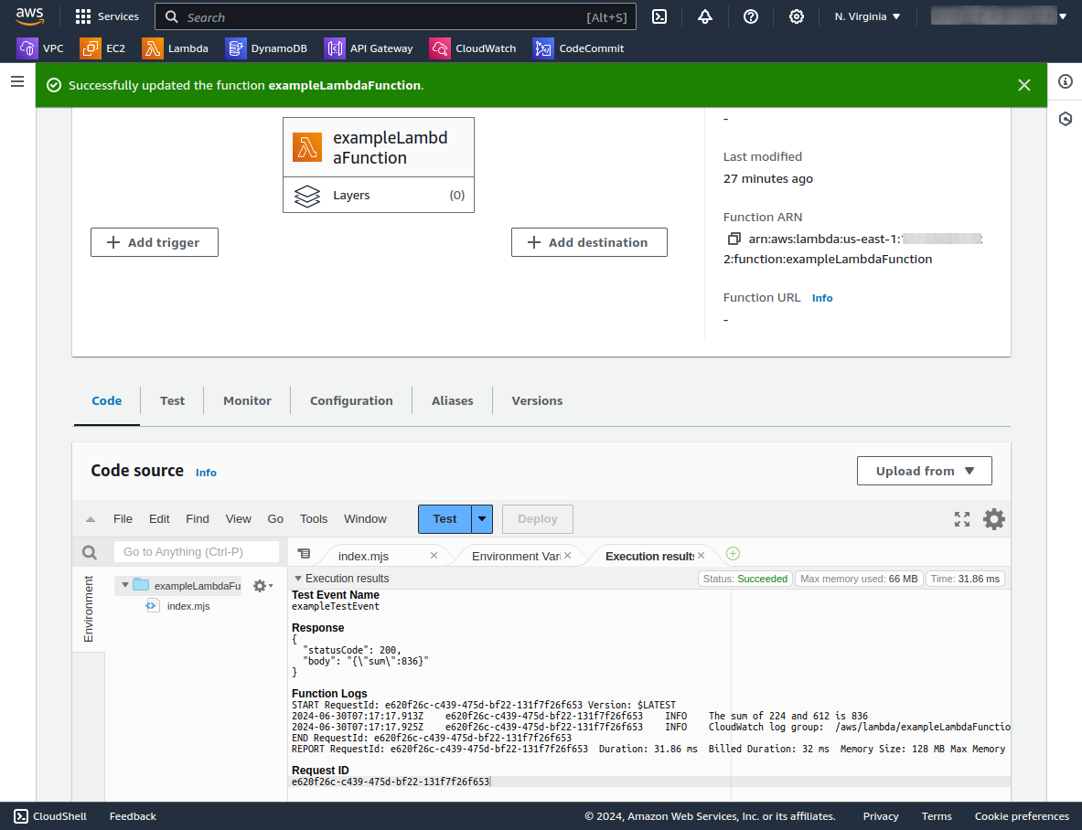Open the File menu in the code editor
The image size is (1082, 830).
pos(123,518)
